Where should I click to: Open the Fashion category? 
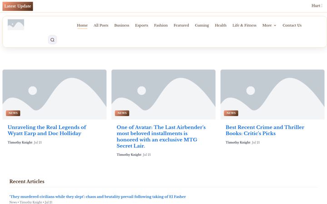pos(161,25)
